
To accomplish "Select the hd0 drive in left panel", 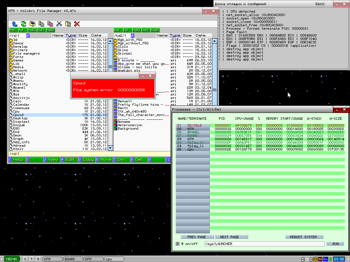I will (x=31, y=30).
